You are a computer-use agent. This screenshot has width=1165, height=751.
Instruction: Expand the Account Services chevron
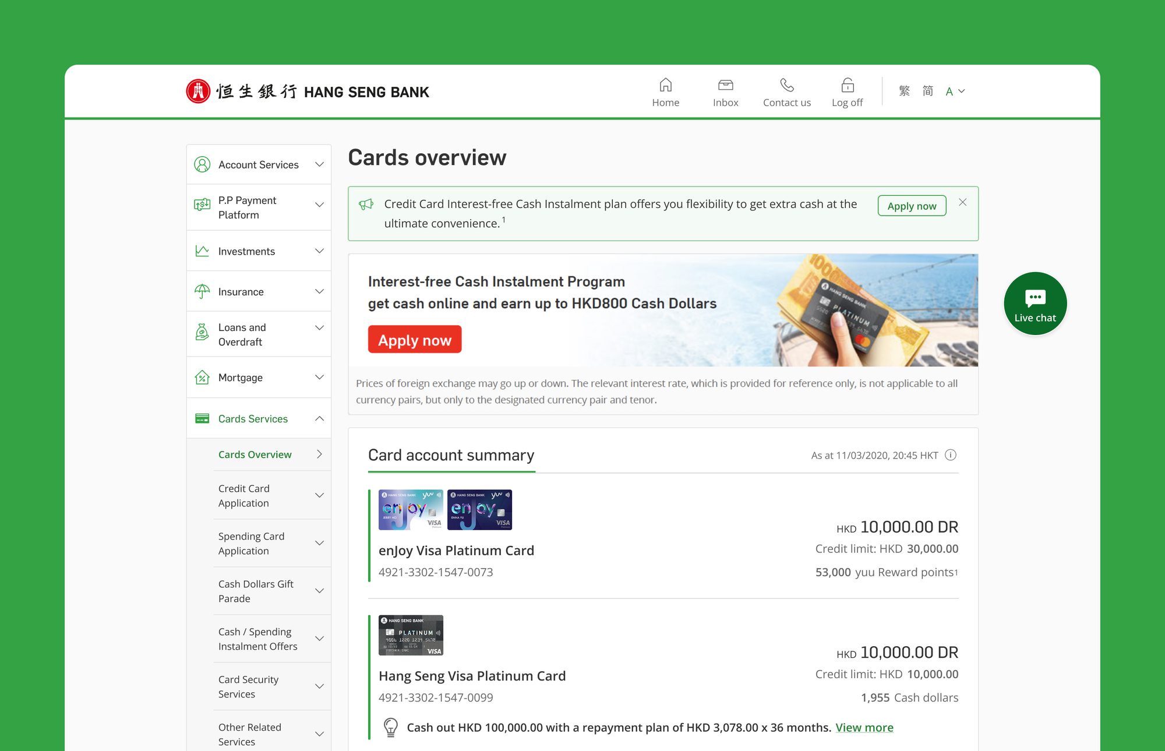click(x=319, y=164)
